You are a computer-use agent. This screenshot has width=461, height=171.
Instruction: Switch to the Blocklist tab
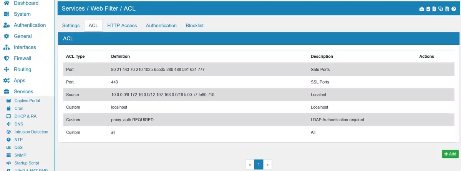tap(194, 26)
